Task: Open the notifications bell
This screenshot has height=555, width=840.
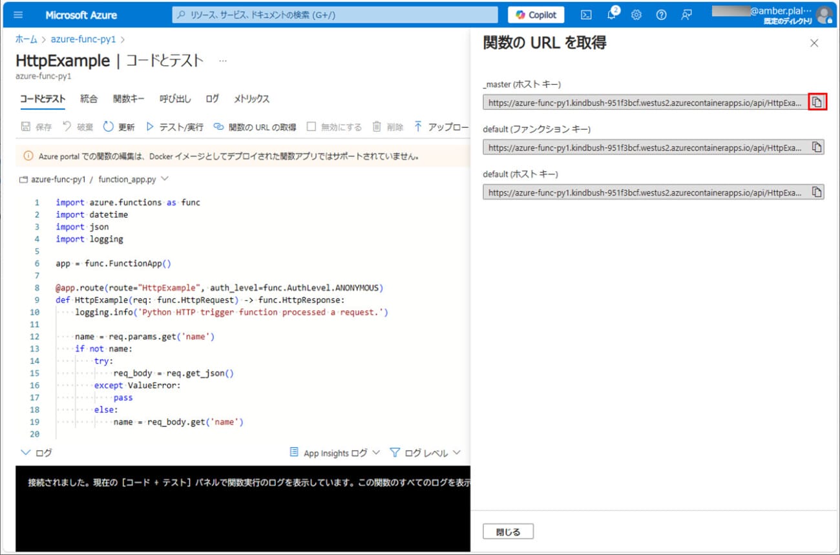Action: point(611,14)
